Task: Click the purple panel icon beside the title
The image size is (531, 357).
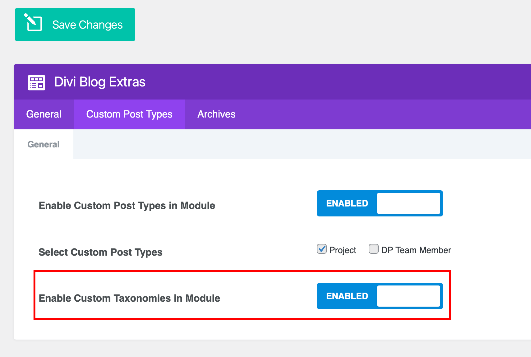Action: (x=36, y=82)
